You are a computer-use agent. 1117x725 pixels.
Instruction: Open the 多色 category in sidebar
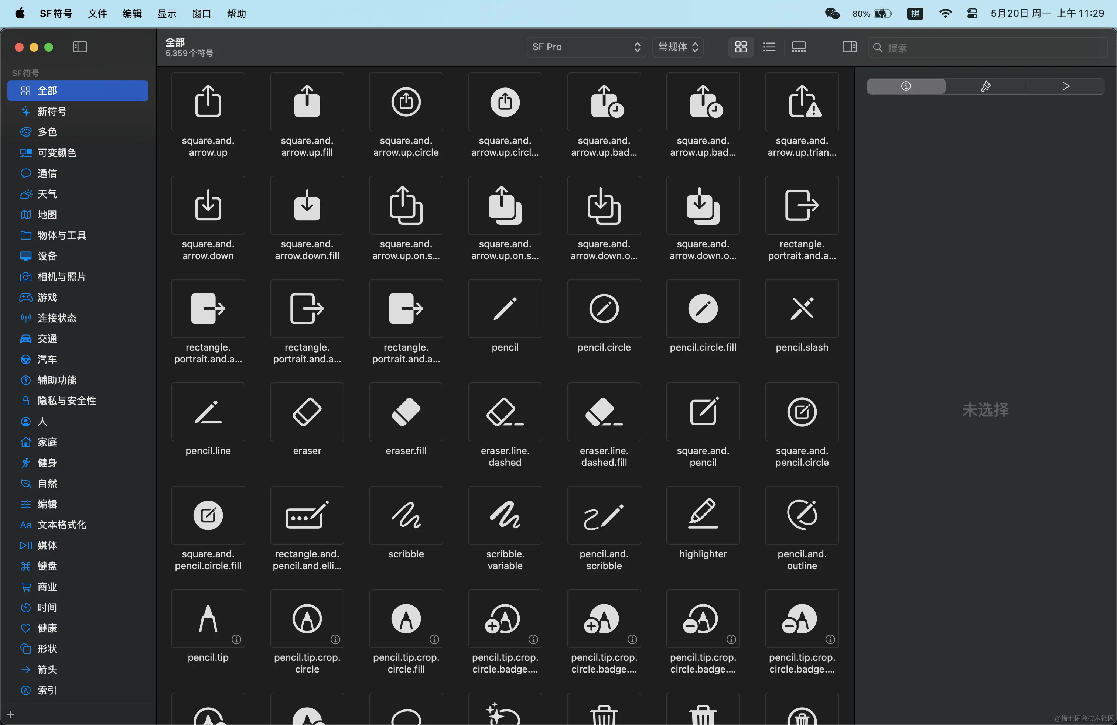tap(47, 132)
